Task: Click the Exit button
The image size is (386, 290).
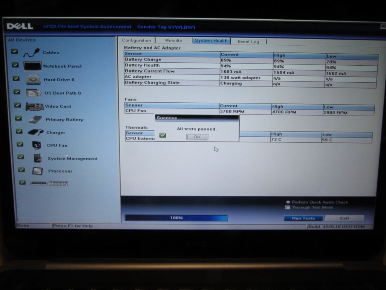Action: (x=344, y=218)
